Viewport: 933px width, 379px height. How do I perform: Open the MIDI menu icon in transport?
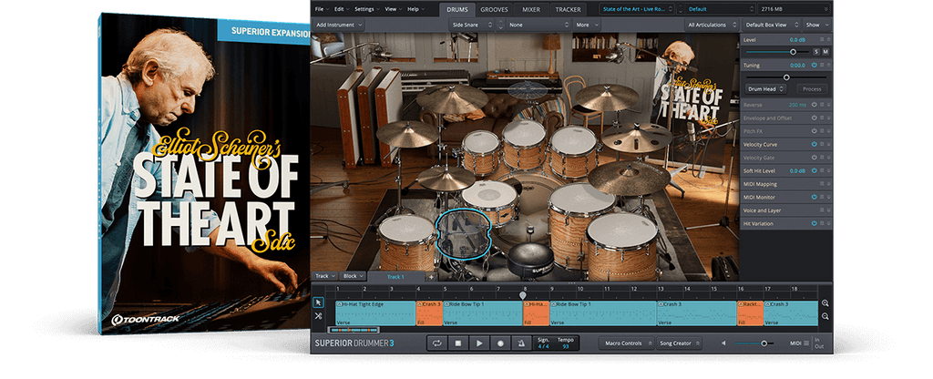[806, 343]
